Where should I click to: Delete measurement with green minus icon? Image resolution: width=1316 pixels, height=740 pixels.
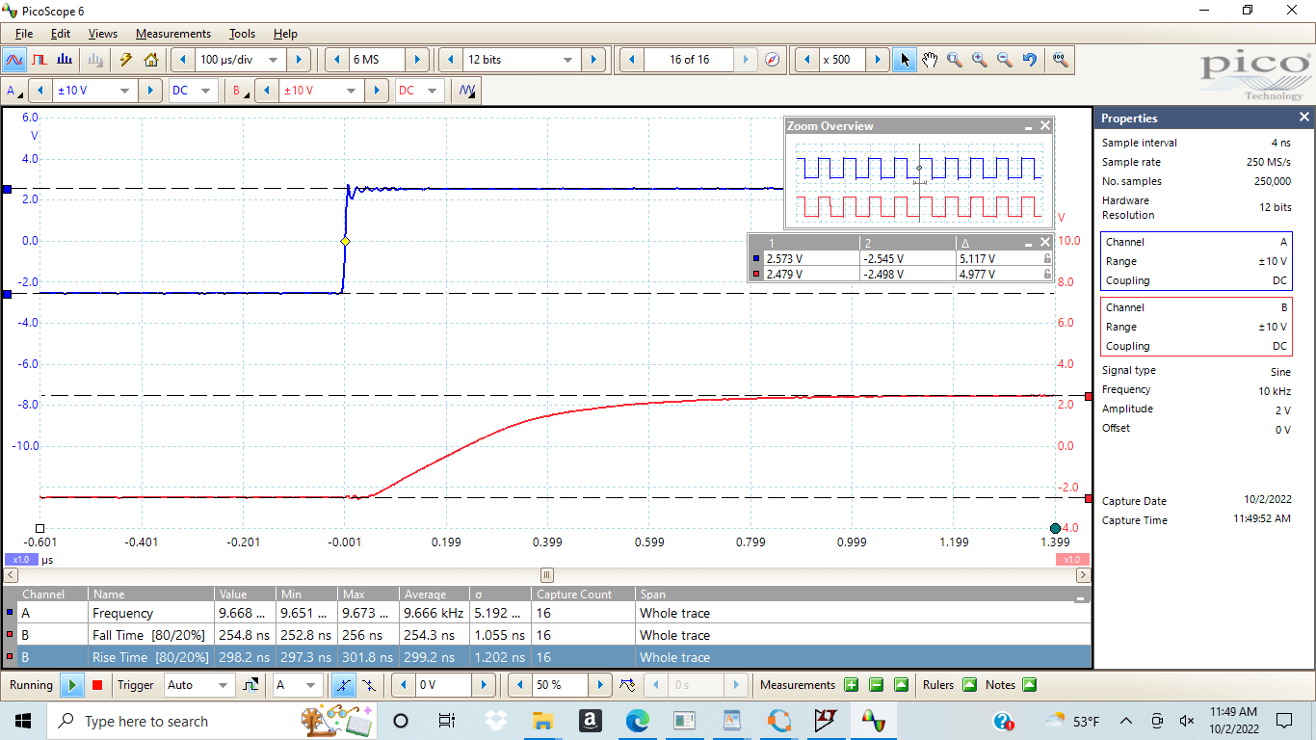[x=876, y=685]
